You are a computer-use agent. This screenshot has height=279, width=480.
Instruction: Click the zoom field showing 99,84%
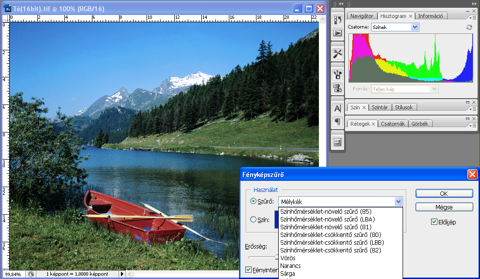pyautogui.click(x=13, y=274)
